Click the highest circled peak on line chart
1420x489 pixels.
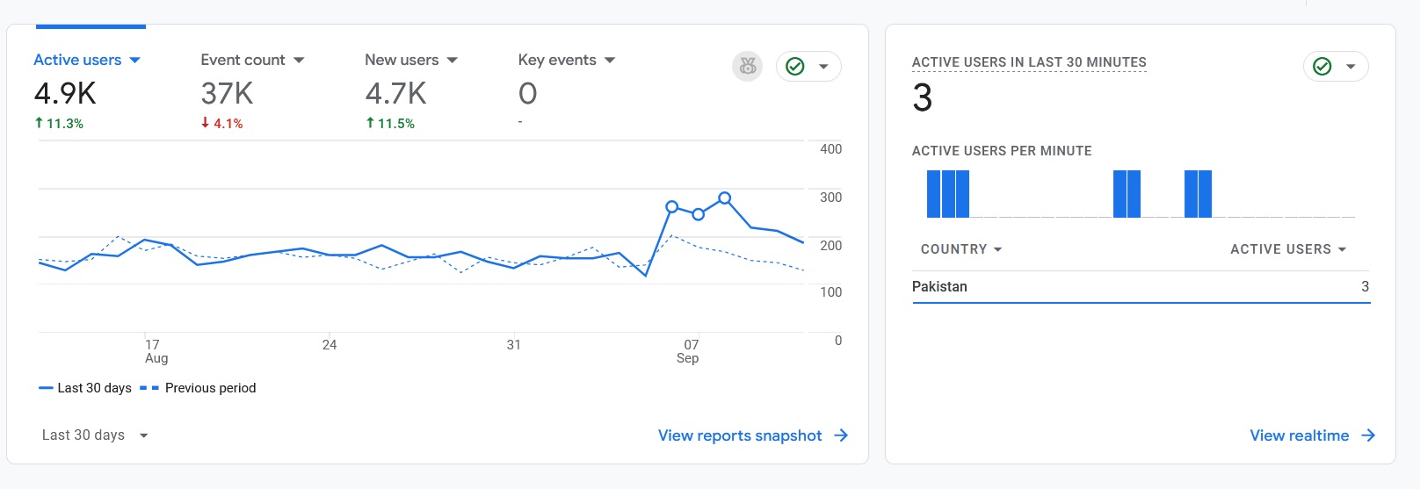(x=725, y=198)
